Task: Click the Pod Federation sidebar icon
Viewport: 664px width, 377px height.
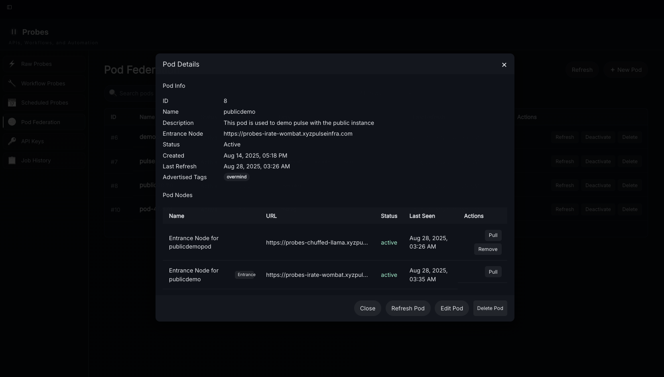Action: pos(12,122)
